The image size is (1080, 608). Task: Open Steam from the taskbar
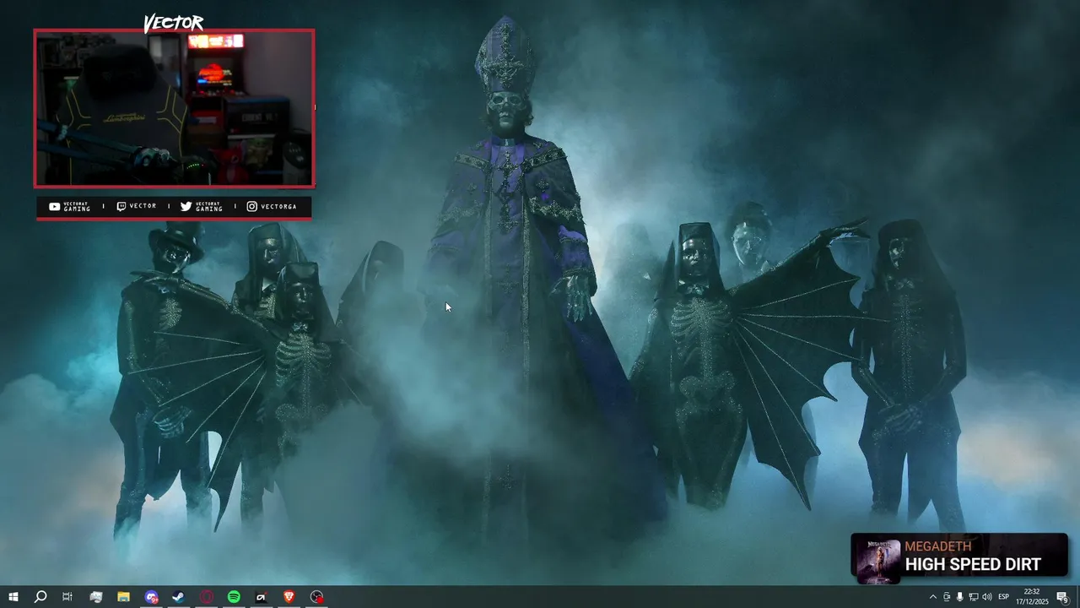[x=178, y=597]
